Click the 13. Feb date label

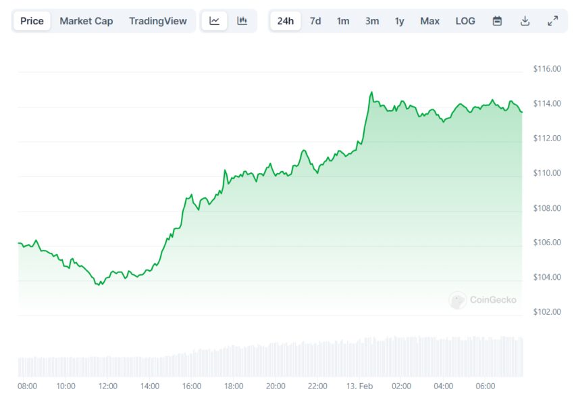pyautogui.click(x=361, y=386)
